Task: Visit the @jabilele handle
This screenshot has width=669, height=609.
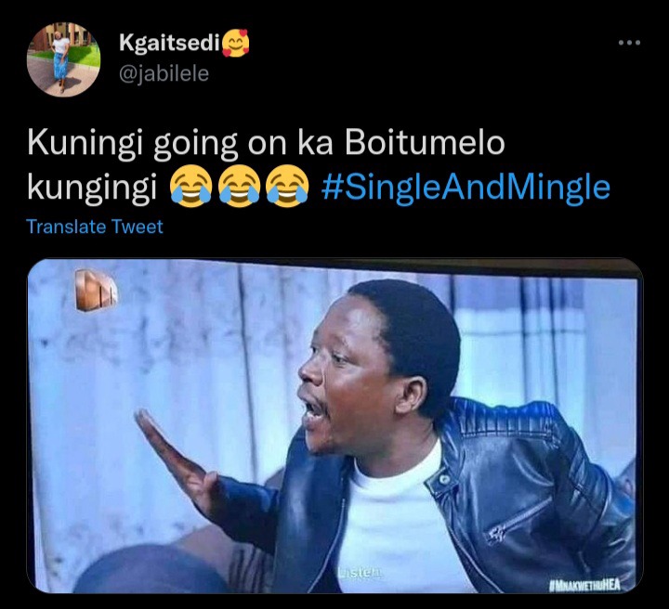Action: coord(164,73)
